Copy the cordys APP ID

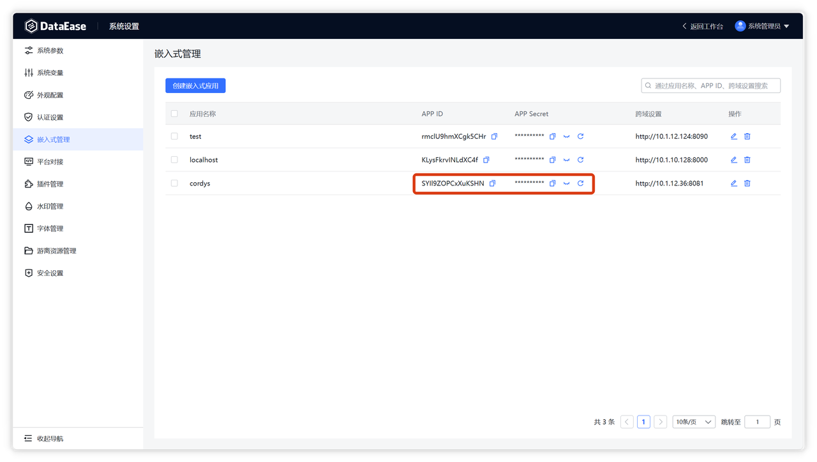click(x=492, y=184)
